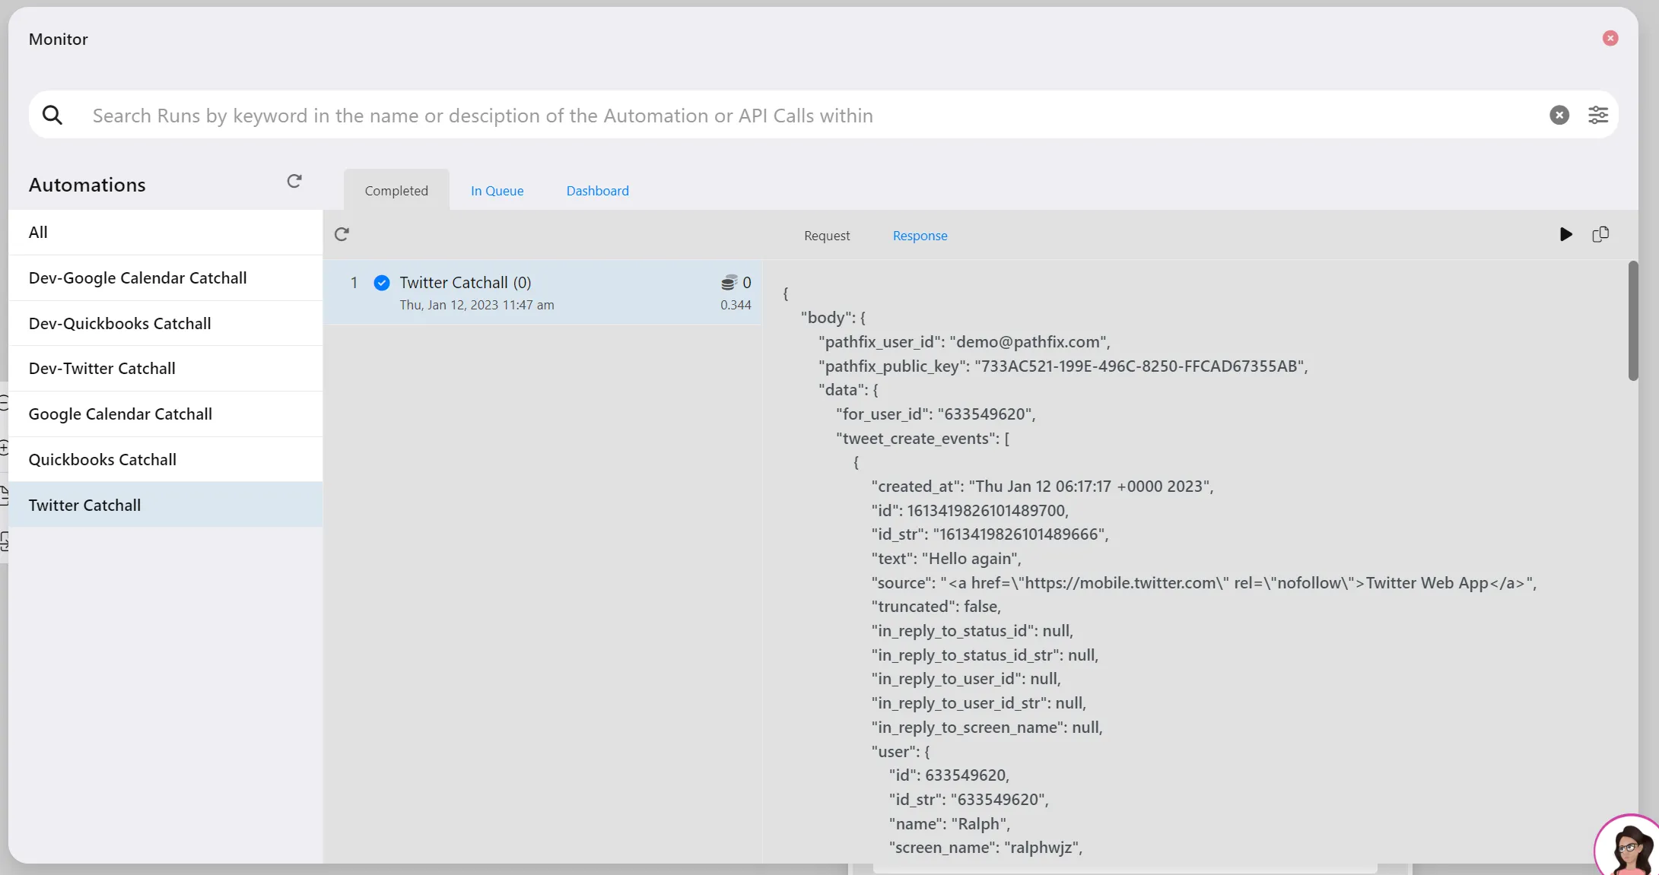This screenshot has width=1659, height=875.
Task: Click the search magnifier icon
Action: [x=52, y=115]
